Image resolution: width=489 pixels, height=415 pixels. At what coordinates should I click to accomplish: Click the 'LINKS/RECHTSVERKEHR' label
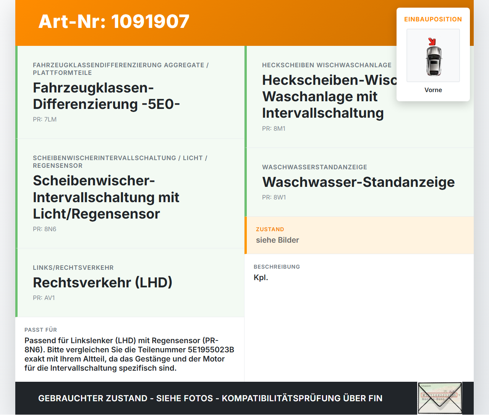[x=73, y=267]
